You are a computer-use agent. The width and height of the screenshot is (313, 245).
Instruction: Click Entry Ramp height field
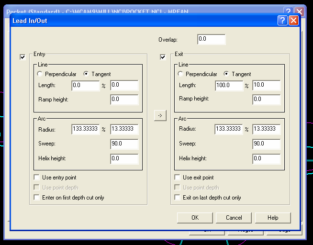pos(124,100)
